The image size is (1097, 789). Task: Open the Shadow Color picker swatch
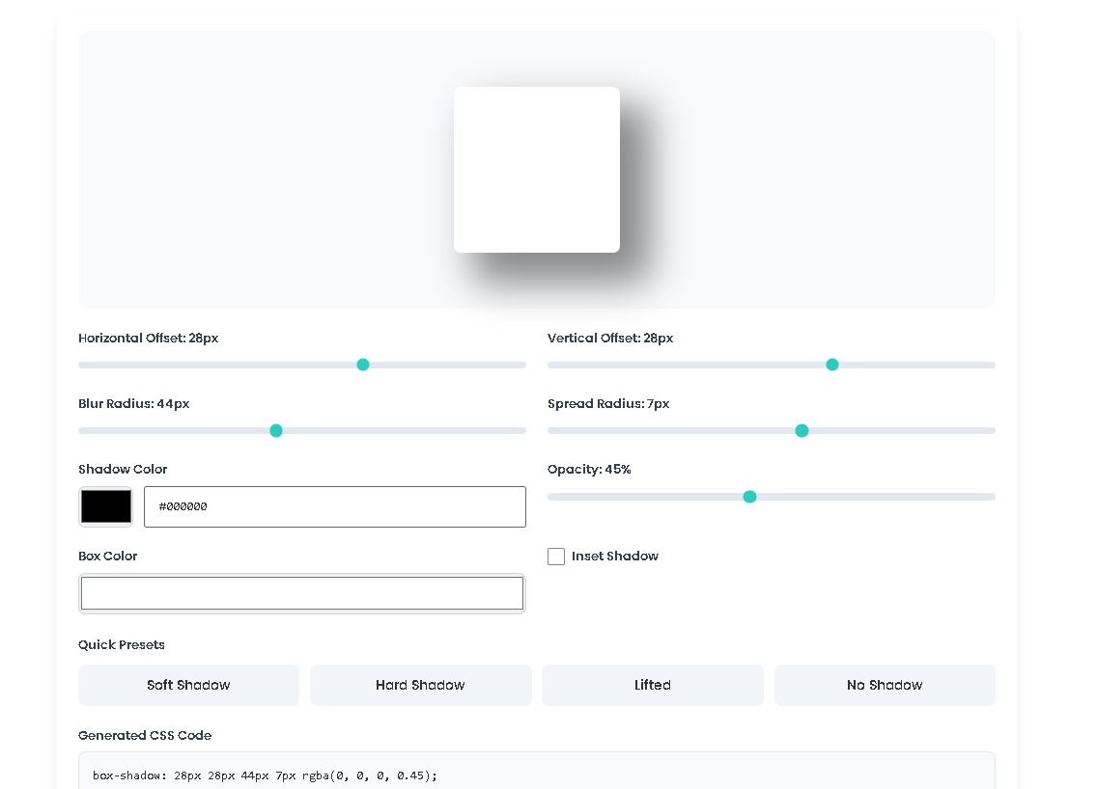click(x=105, y=505)
